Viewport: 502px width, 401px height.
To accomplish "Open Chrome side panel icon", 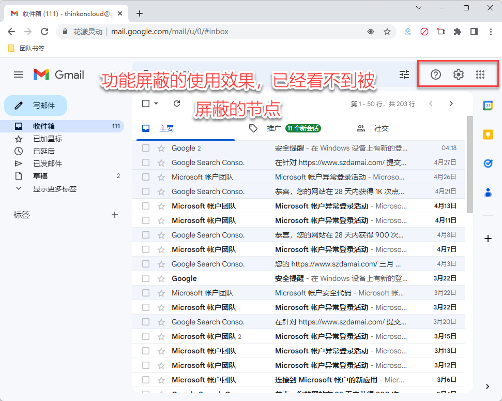I will tap(474, 32).
